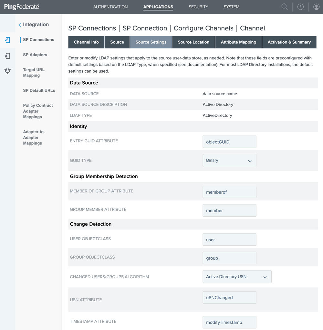Select the top integration sidebar icon
The image size is (323, 330).
tap(7, 40)
